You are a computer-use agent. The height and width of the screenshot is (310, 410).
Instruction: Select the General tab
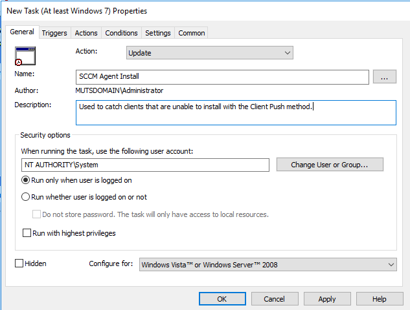22,32
